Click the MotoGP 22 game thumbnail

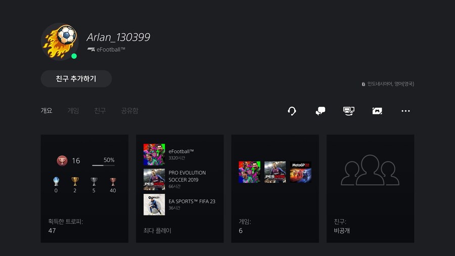pos(301,172)
